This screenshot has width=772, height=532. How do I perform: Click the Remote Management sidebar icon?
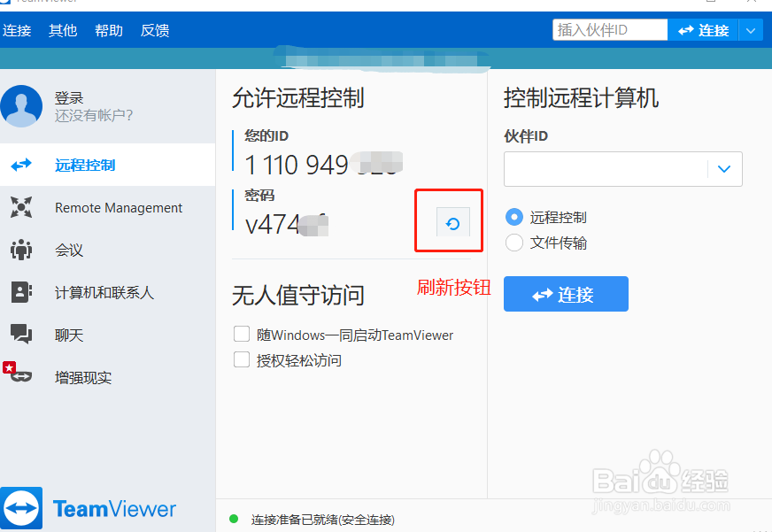point(21,207)
